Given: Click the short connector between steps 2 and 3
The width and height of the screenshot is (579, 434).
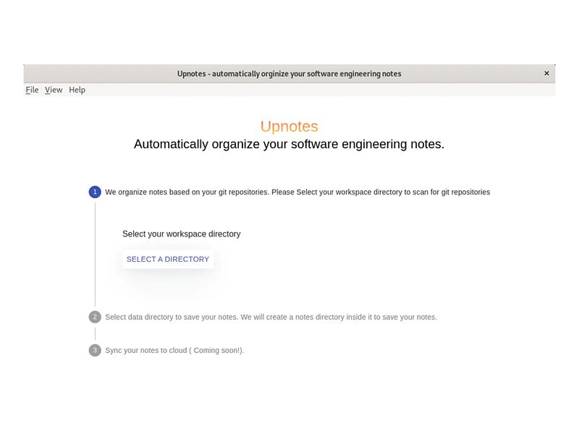Looking at the screenshot, I should coord(96,333).
